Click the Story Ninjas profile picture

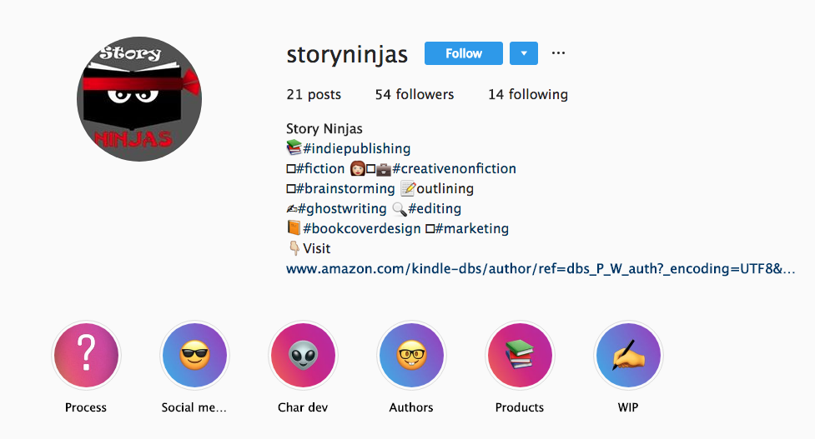pyautogui.click(x=139, y=98)
